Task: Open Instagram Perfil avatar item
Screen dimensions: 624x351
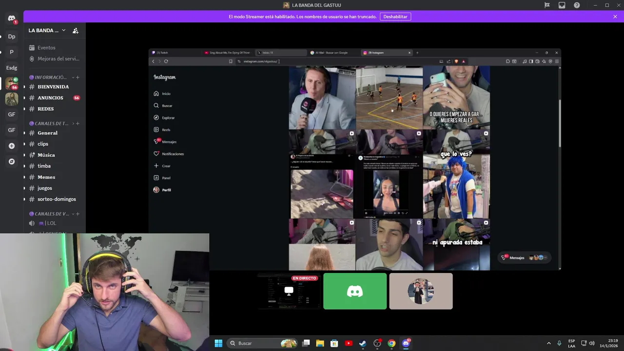Action: [162, 190]
